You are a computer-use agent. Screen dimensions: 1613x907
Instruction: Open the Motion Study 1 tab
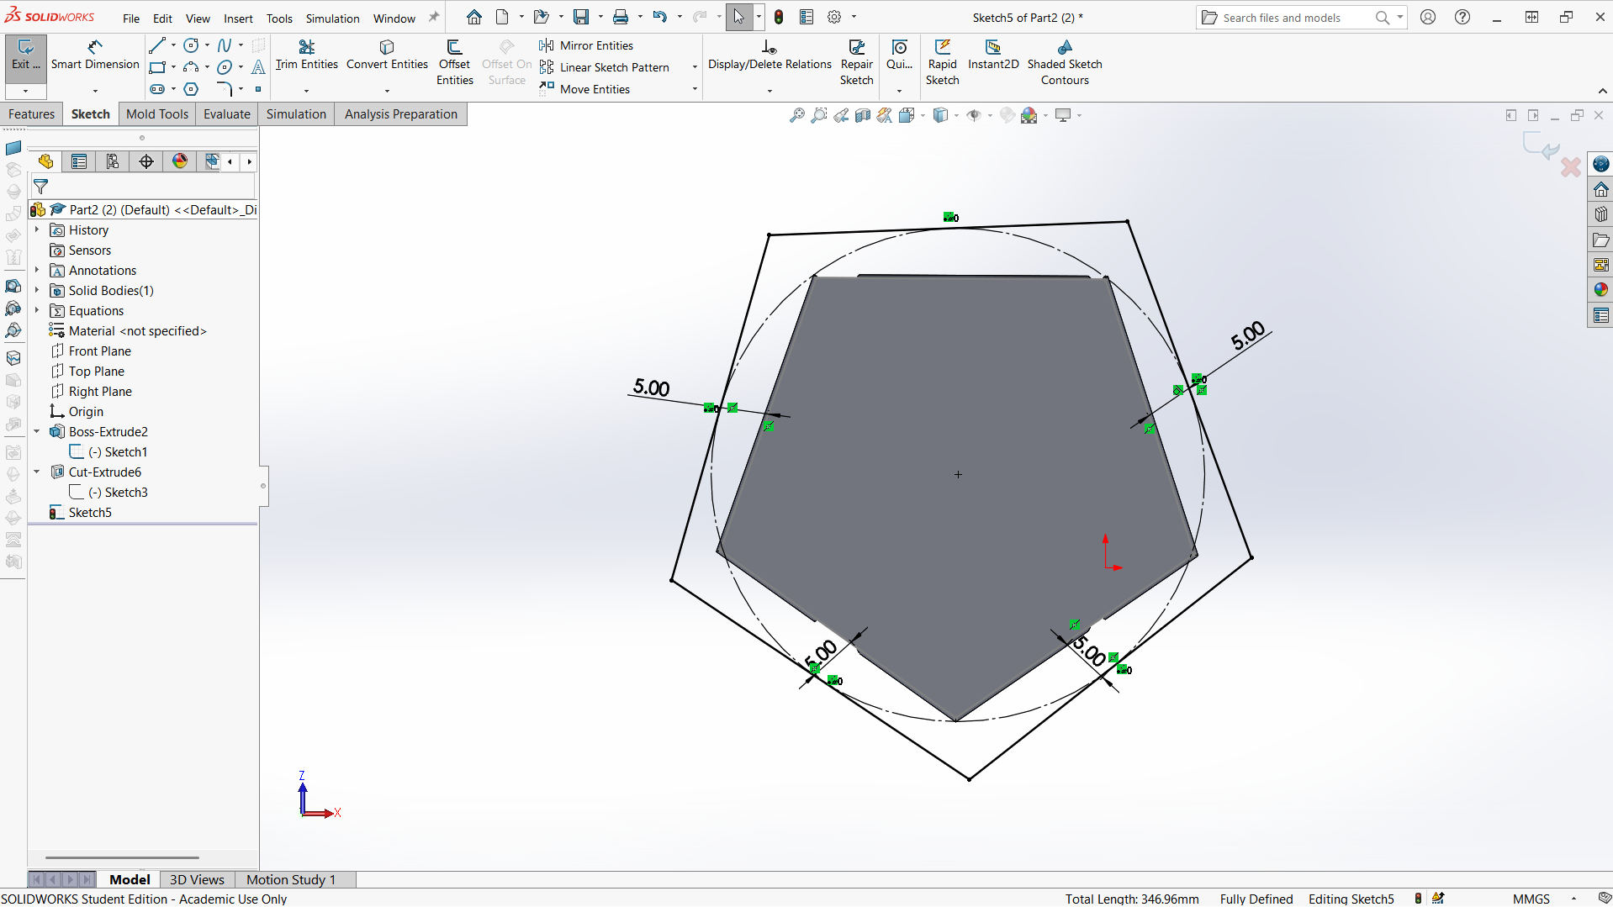290,879
